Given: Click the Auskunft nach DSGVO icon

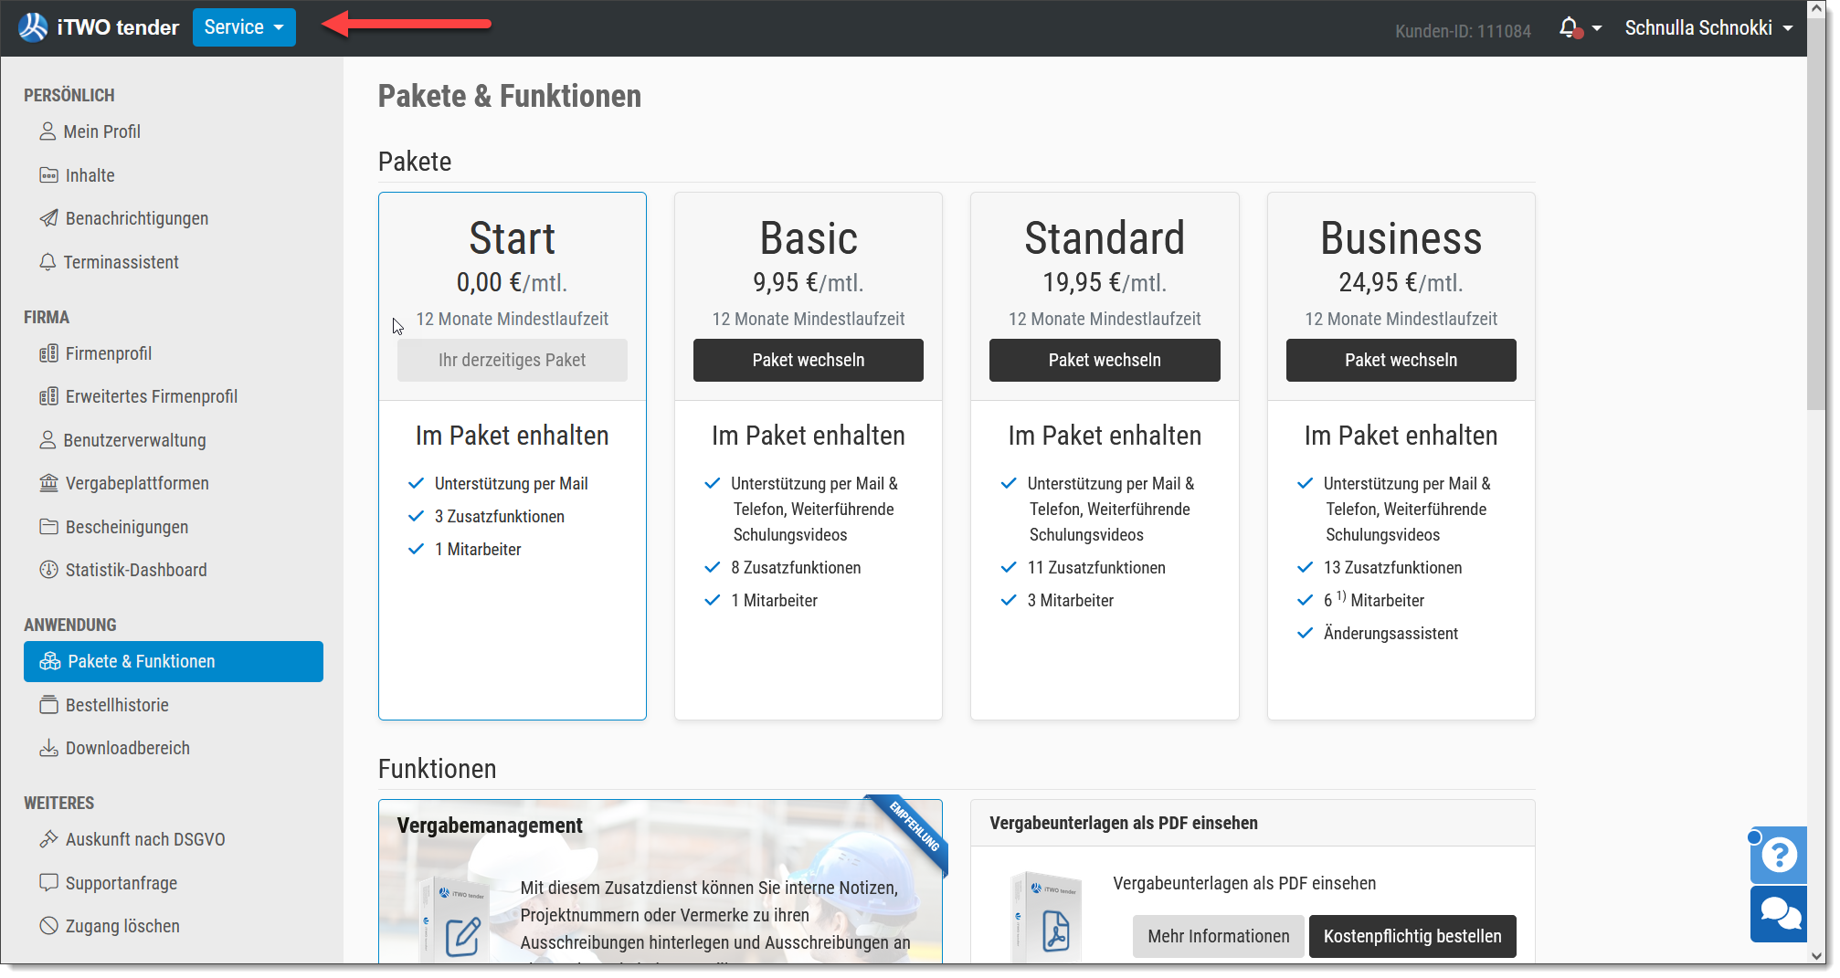Looking at the screenshot, I should click(48, 839).
